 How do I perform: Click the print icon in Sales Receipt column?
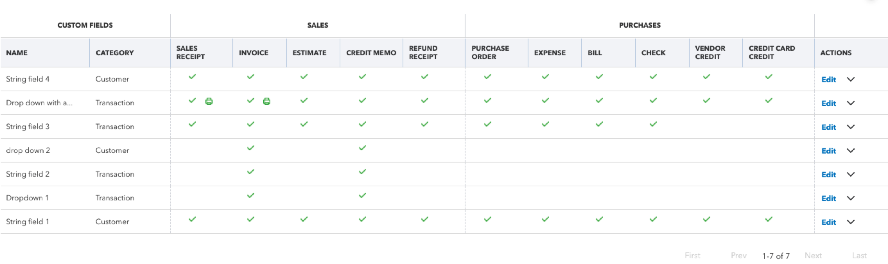click(209, 101)
